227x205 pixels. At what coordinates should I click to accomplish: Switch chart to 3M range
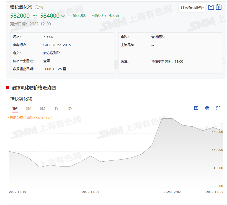tap(29, 109)
